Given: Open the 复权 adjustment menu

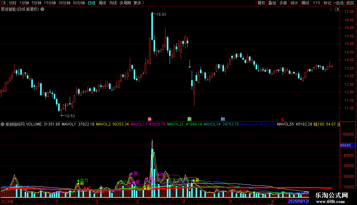Looking at the screenshot, I should (261, 3).
